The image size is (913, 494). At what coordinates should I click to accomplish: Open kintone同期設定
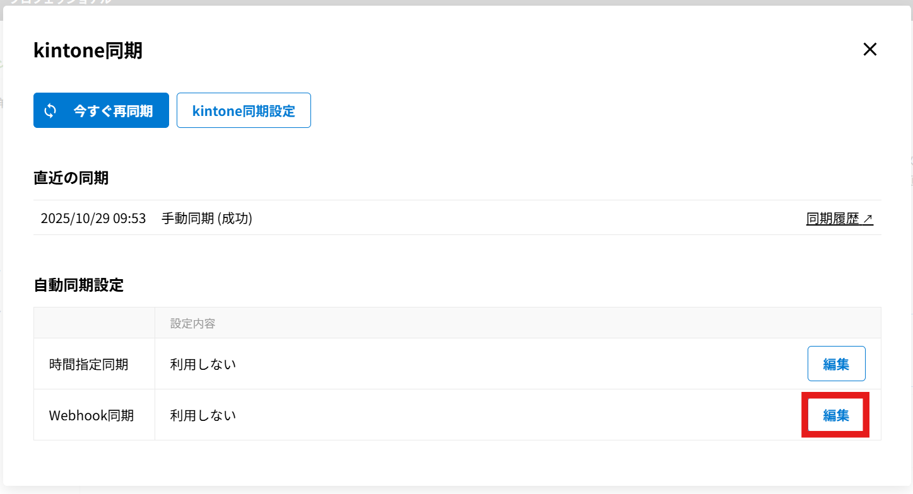click(244, 111)
